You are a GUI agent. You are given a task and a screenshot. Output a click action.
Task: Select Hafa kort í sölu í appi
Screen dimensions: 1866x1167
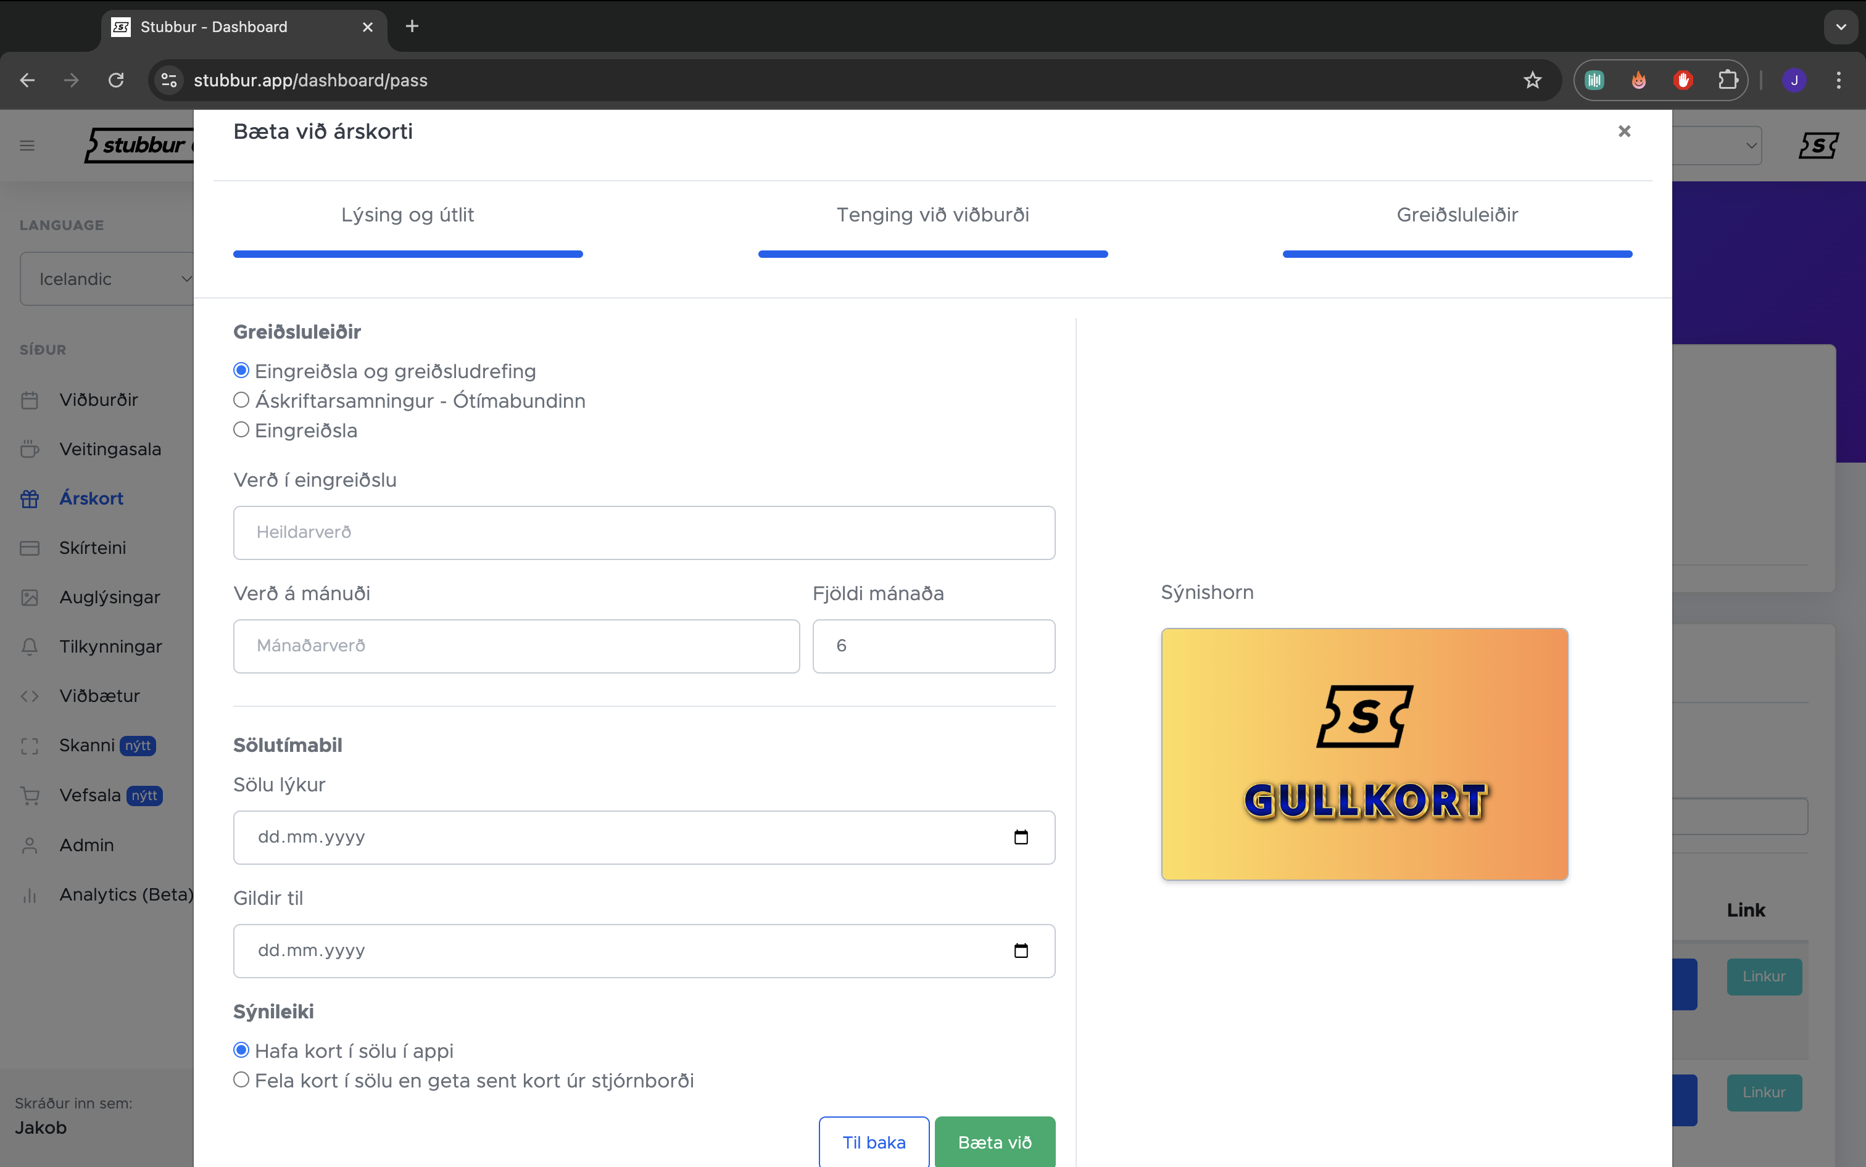click(x=241, y=1050)
